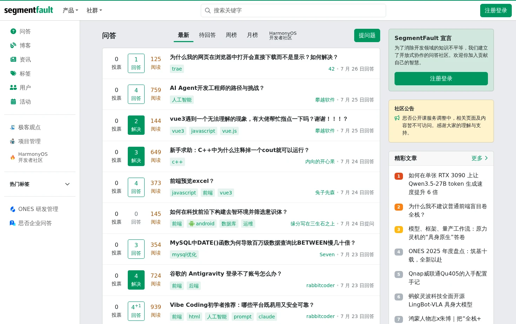Viewport: 516px width, 324px height.
Task: Open the 社群 dropdown menu
Action: click(x=94, y=11)
